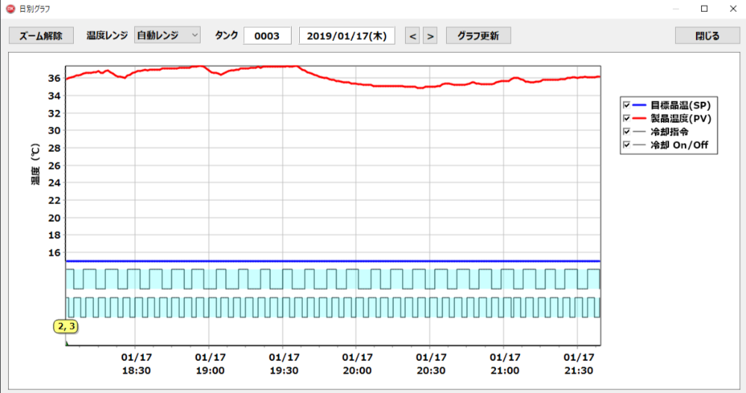This screenshot has height=393, width=746.
Task: Maximize the 日別グラフ window
Action: point(703,10)
